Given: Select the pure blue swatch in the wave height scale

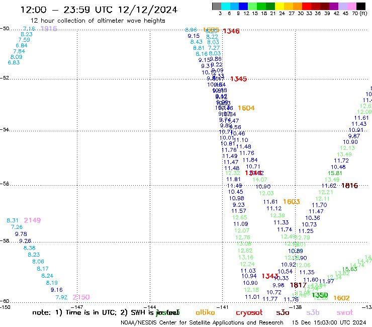Looking at the screenshot, I should [x=243, y=6].
